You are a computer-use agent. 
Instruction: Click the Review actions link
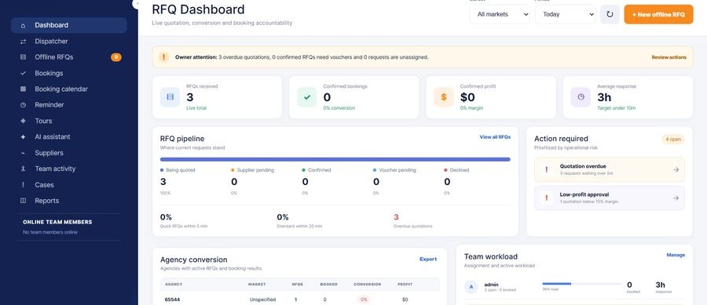tap(669, 57)
